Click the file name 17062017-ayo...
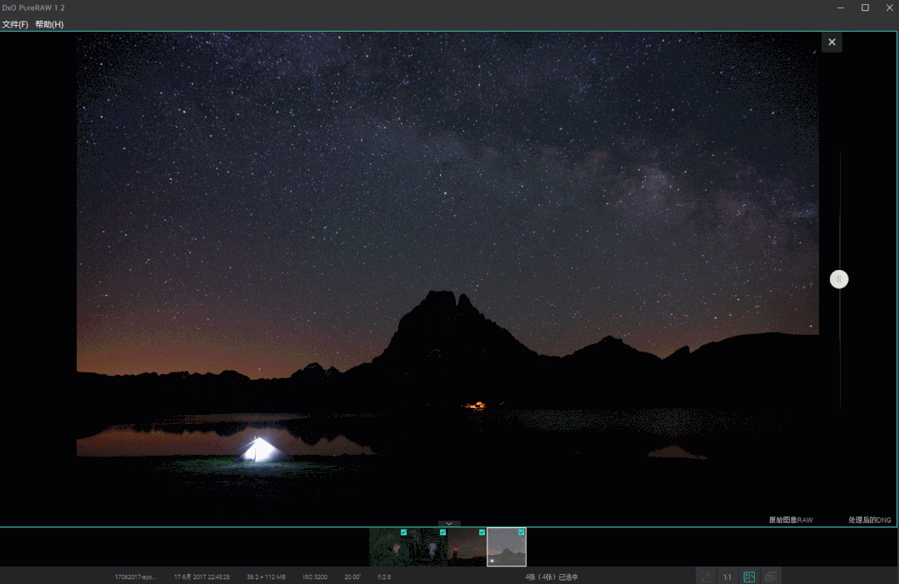 [135, 577]
